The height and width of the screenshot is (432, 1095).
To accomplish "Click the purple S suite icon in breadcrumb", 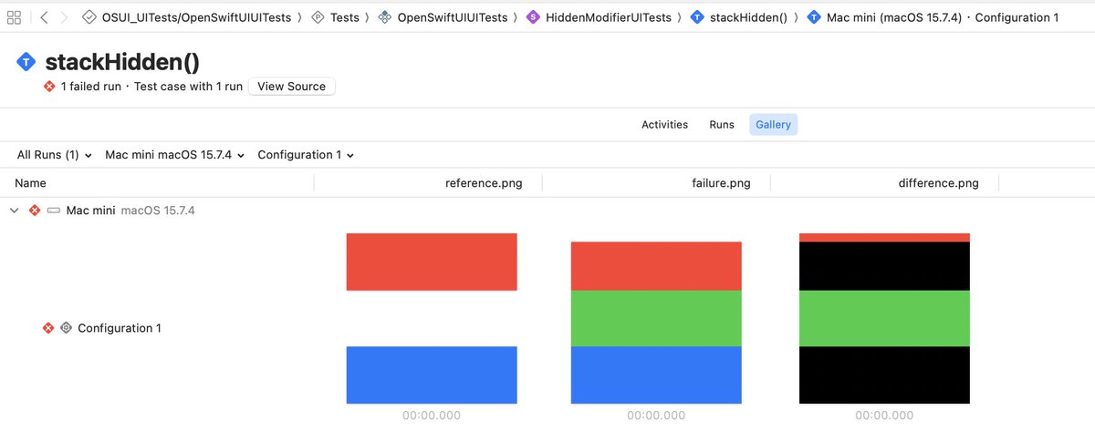I will point(534,17).
